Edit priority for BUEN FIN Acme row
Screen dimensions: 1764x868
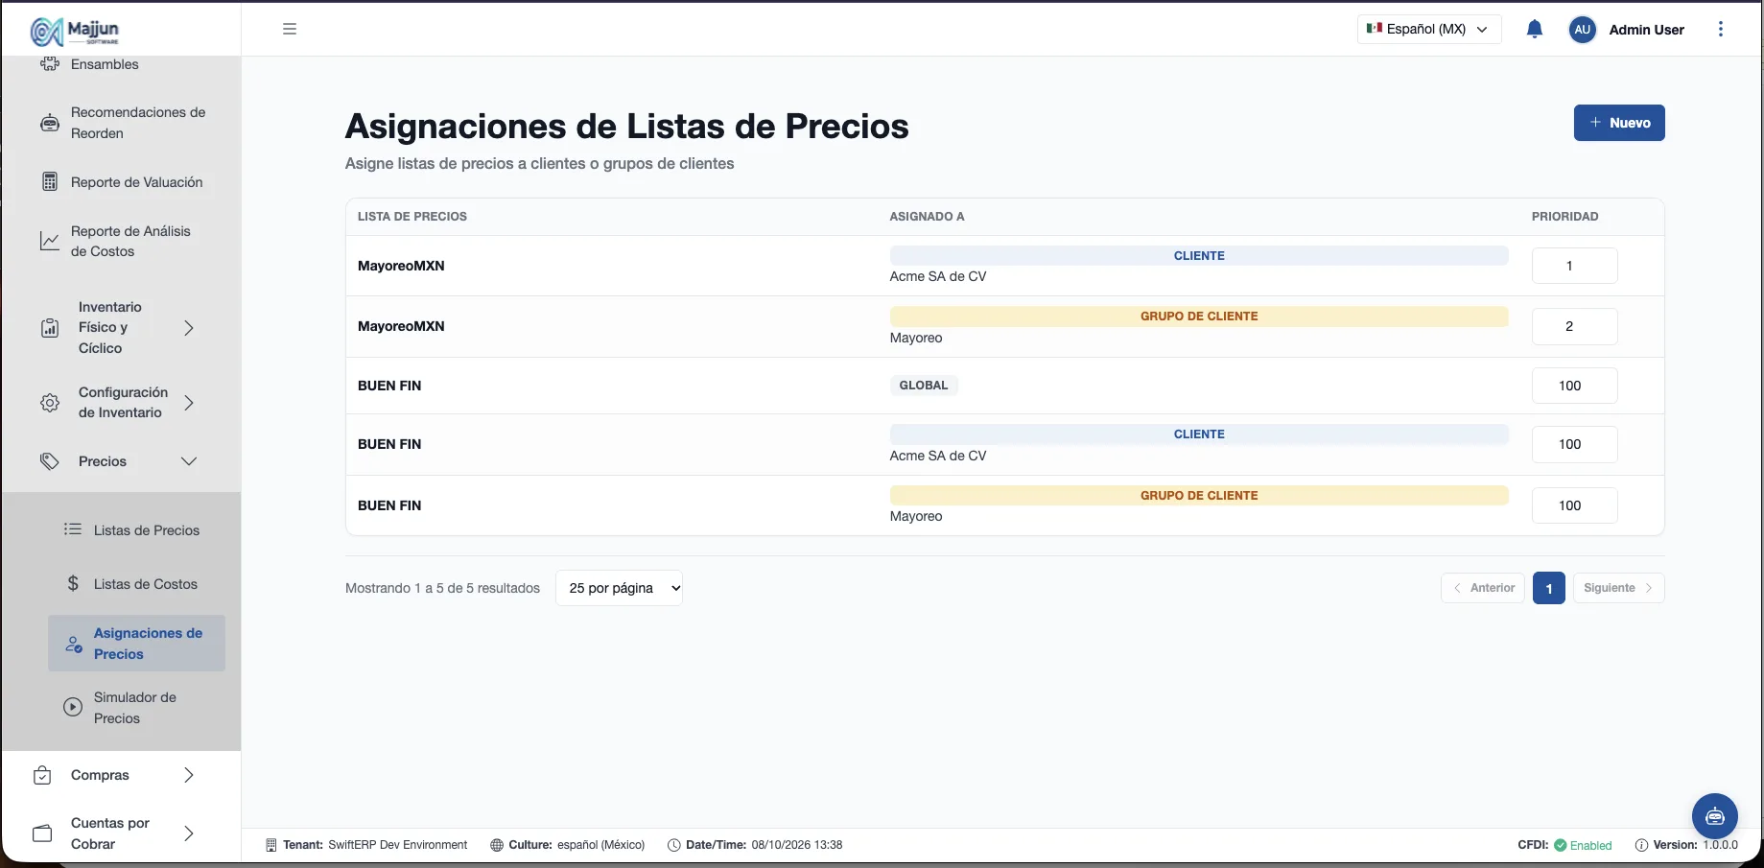(1575, 444)
